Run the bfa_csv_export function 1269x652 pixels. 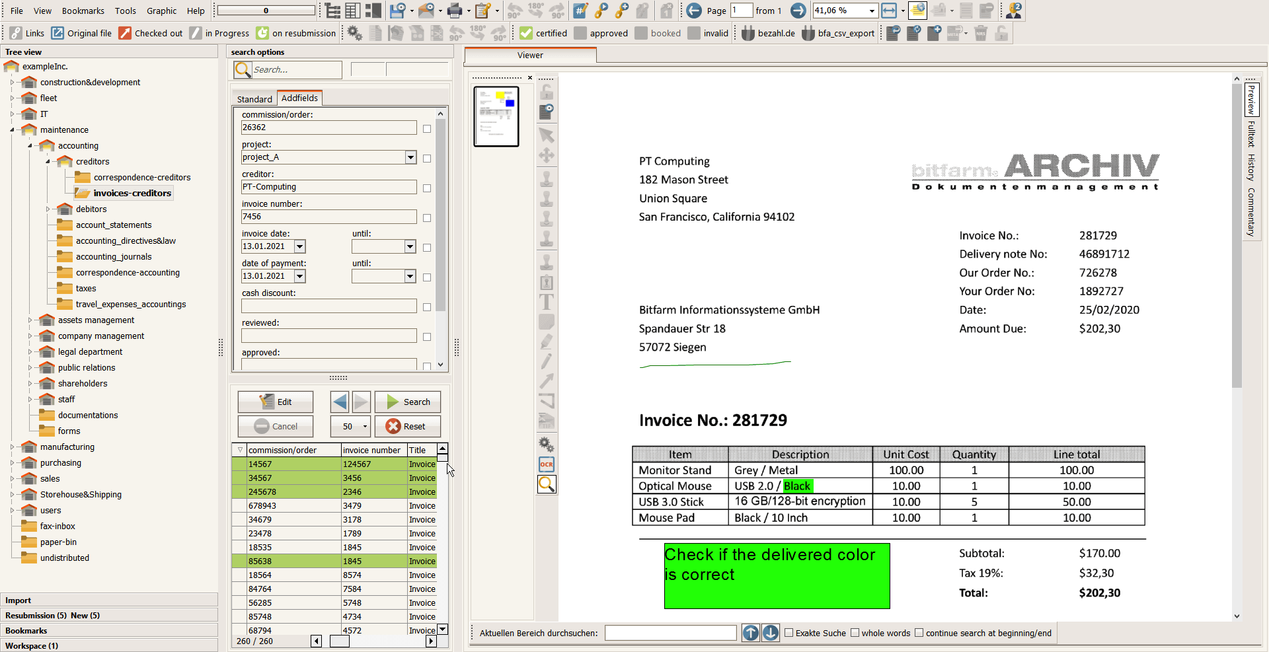click(x=837, y=33)
